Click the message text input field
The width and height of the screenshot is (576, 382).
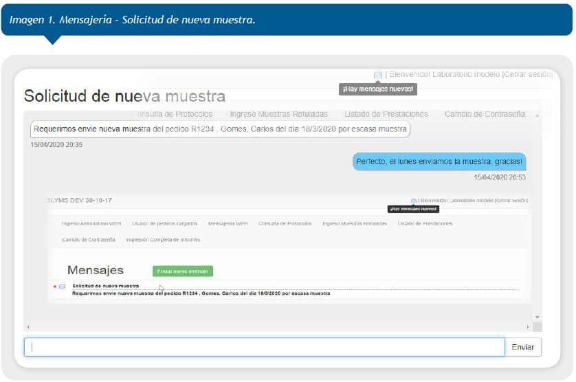[265, 348]
